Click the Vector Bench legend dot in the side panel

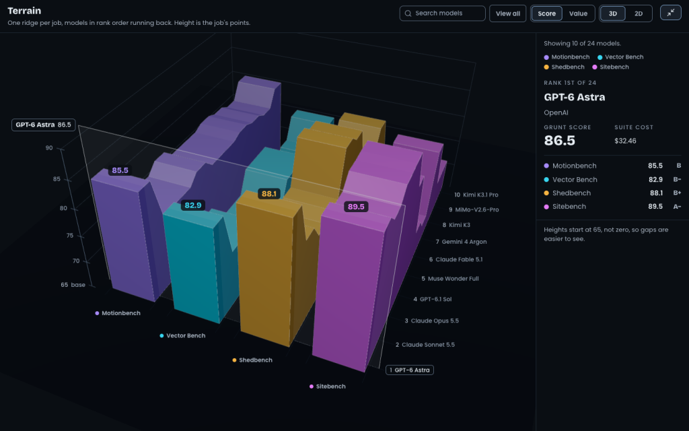tap(600, 57)
